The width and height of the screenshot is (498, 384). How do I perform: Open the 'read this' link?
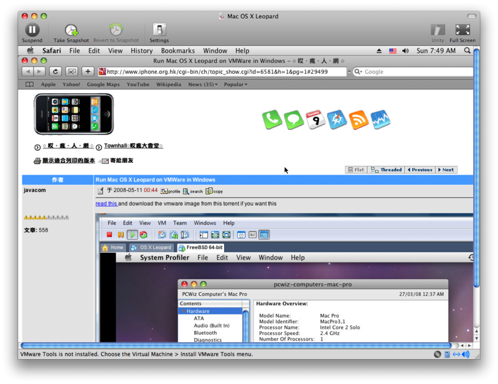click(106, 204)
